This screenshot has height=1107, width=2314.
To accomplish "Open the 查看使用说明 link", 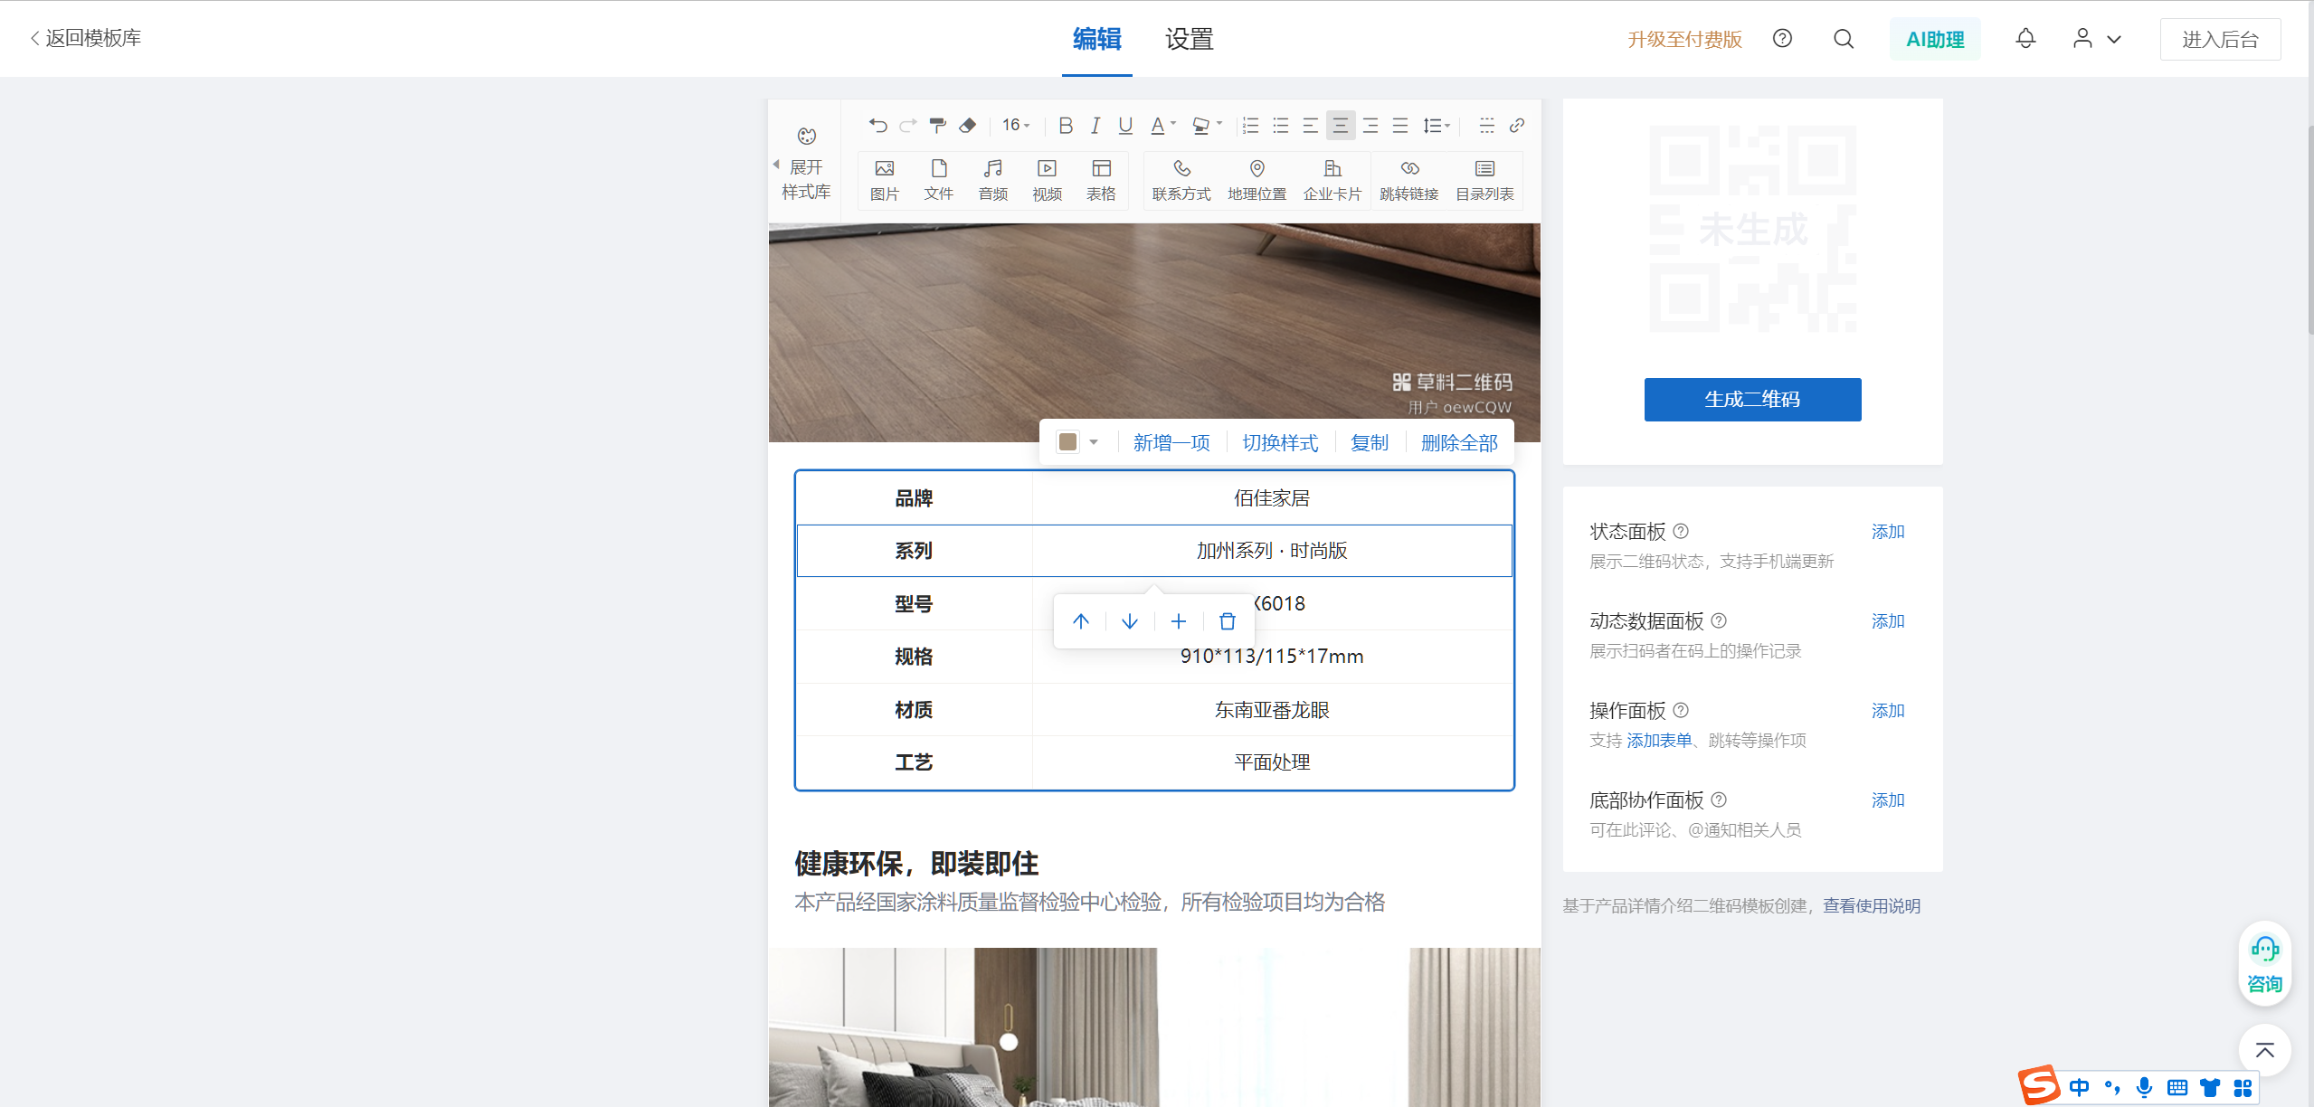I will pos(1871,906).
